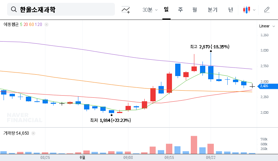
Task: Toggle the 60-day moving average line
Action: pos(32,25)
